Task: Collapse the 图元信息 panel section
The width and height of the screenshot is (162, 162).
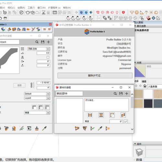Action: 135,26
